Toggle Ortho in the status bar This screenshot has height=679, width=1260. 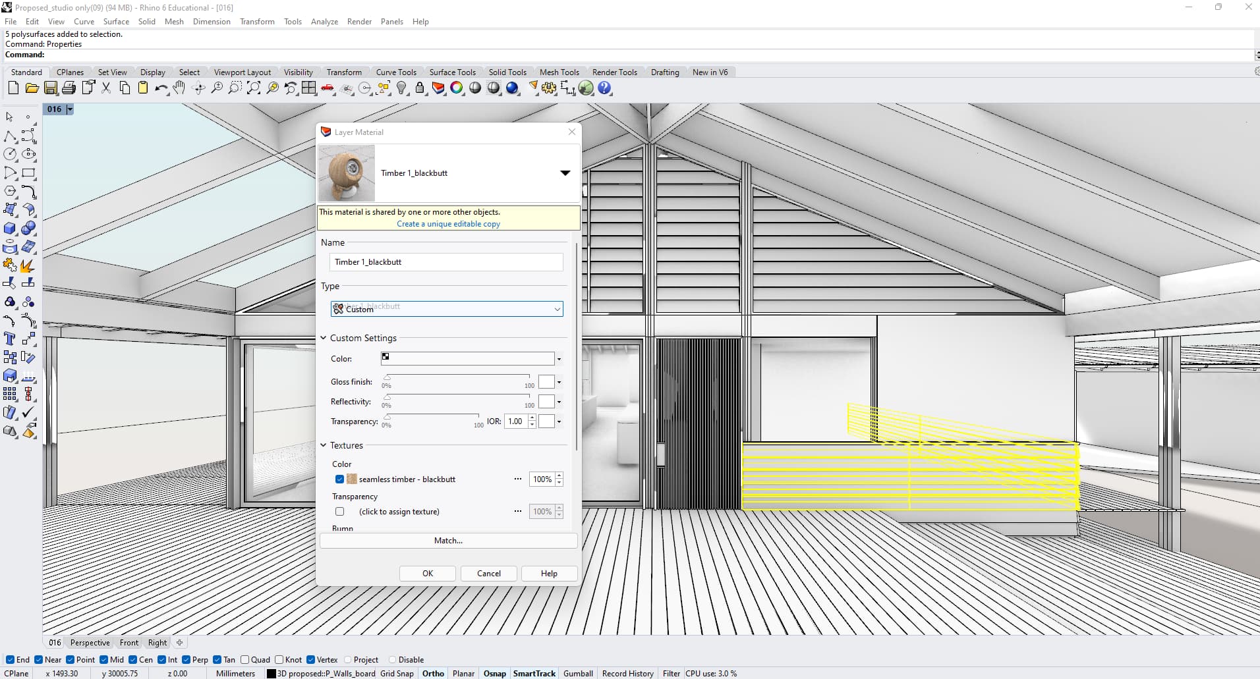click(433, 674)
